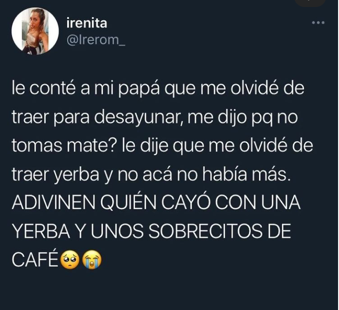The image size is (339, 310).
Task: Click the word 'QUIÉN' in the tweet
Action: 129,203
